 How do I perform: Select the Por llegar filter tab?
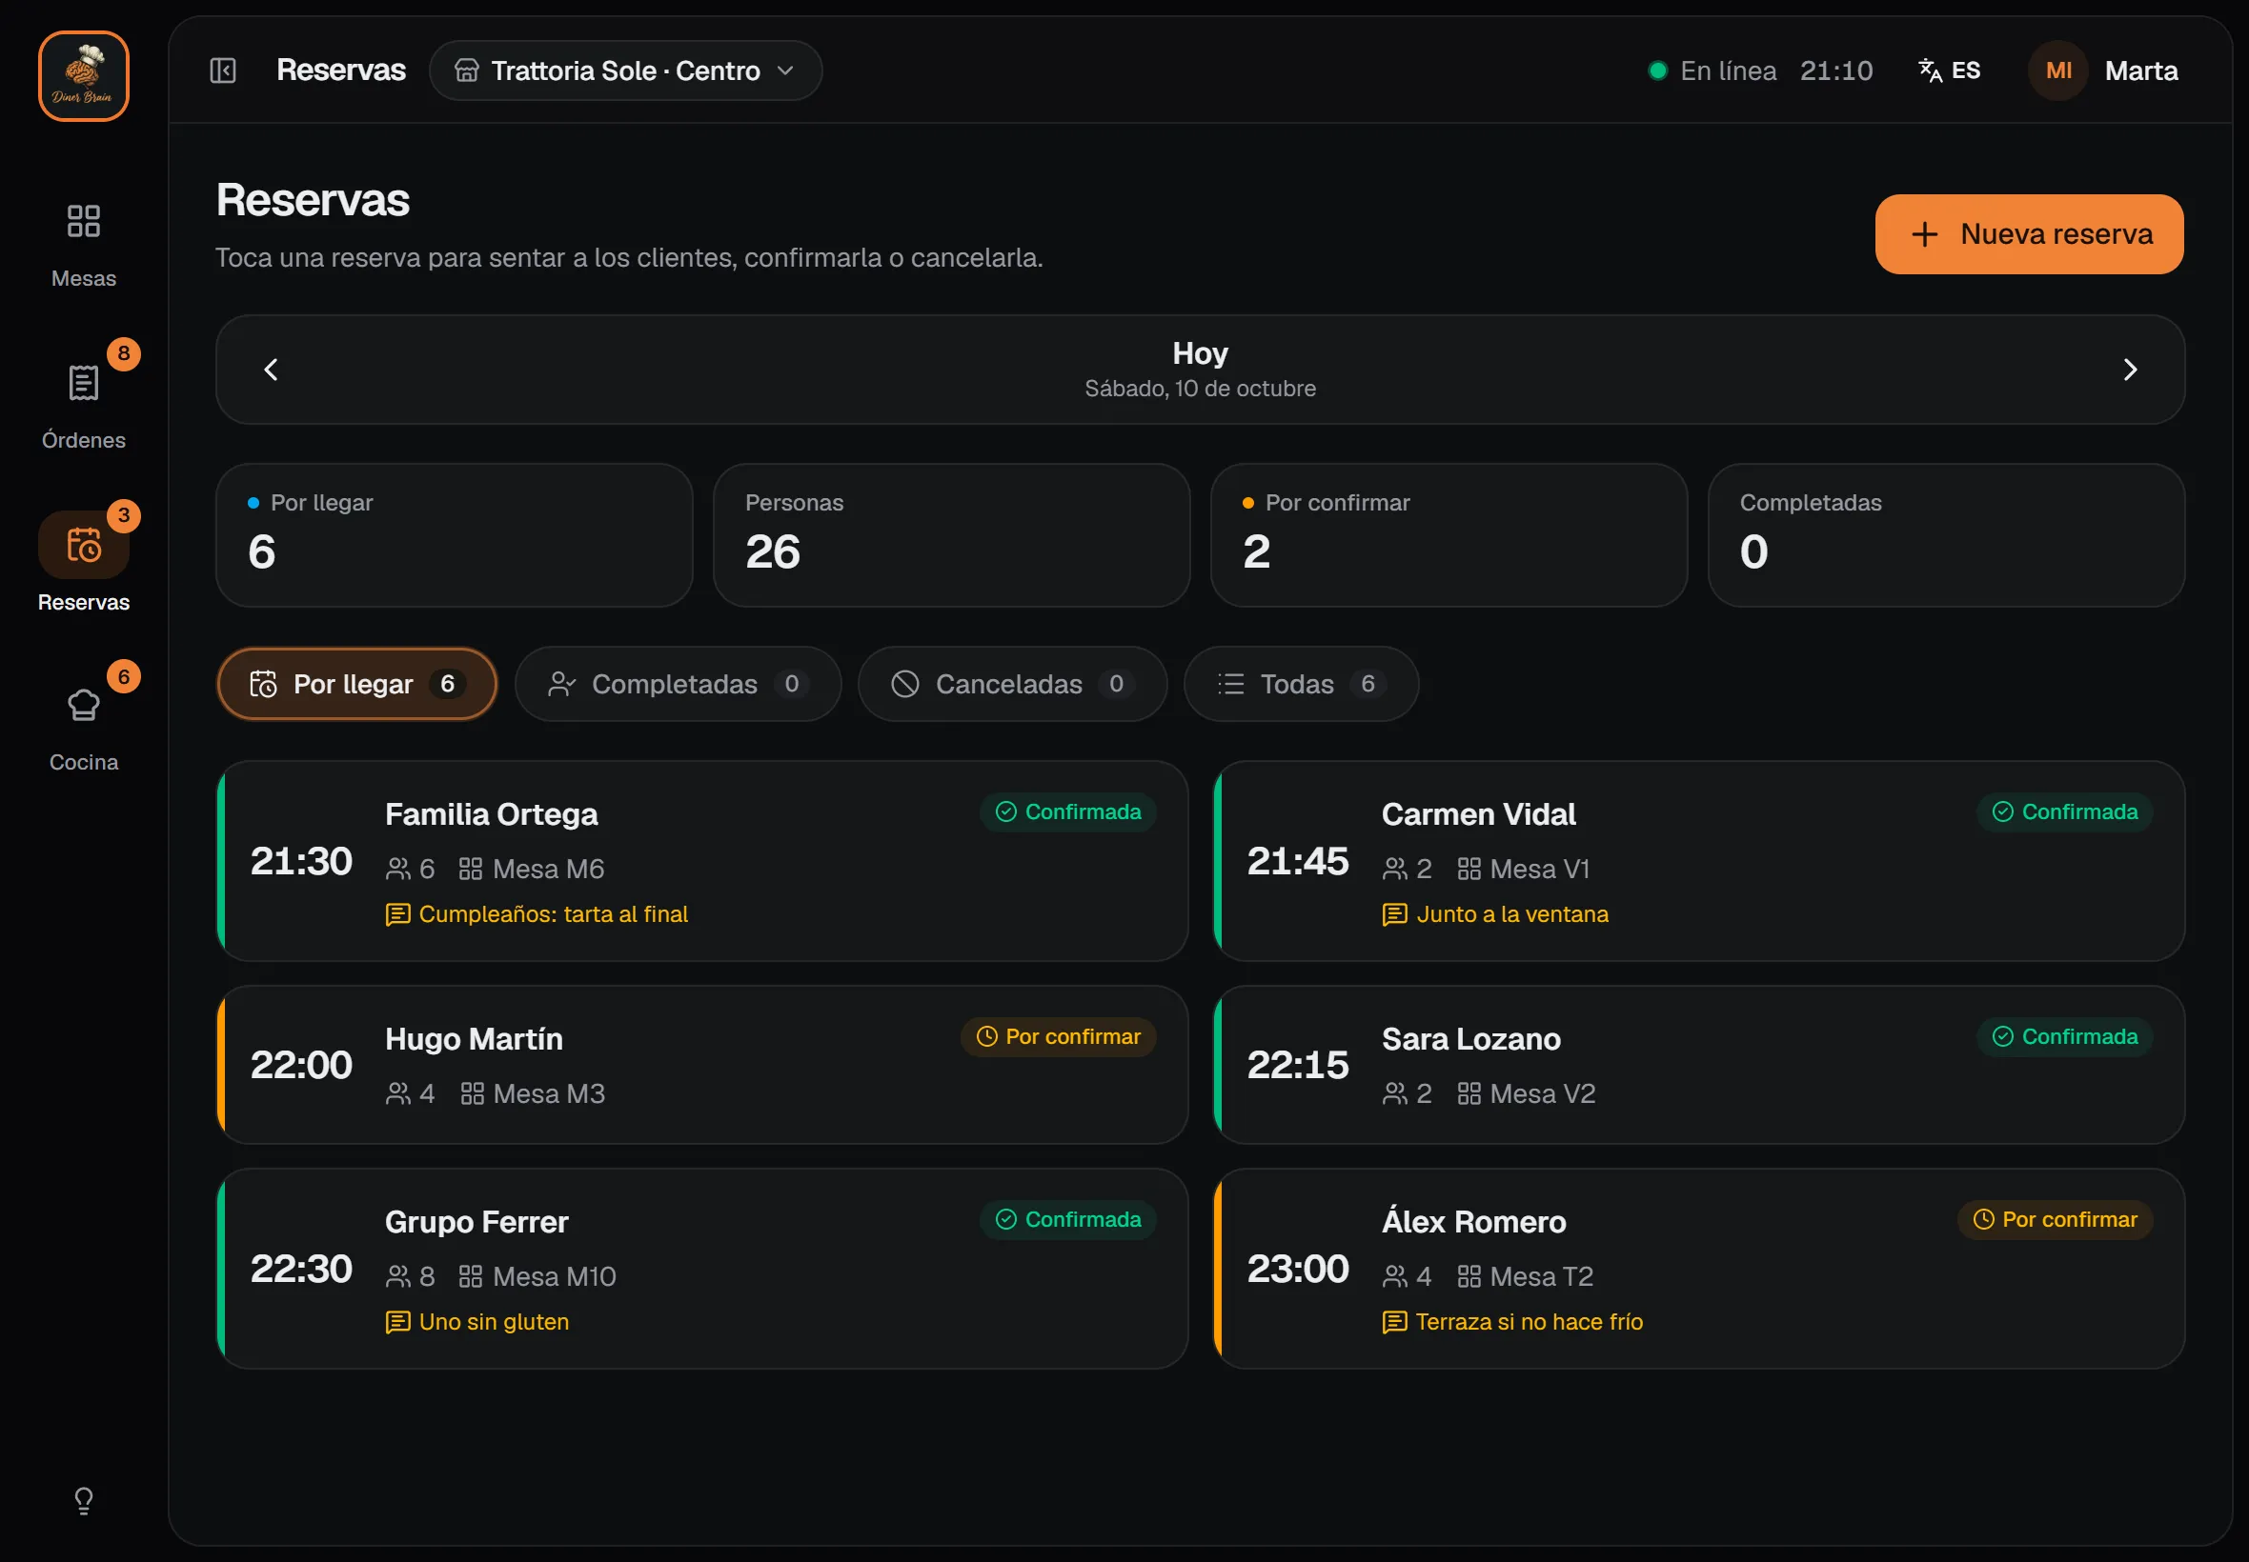point(356,684)
